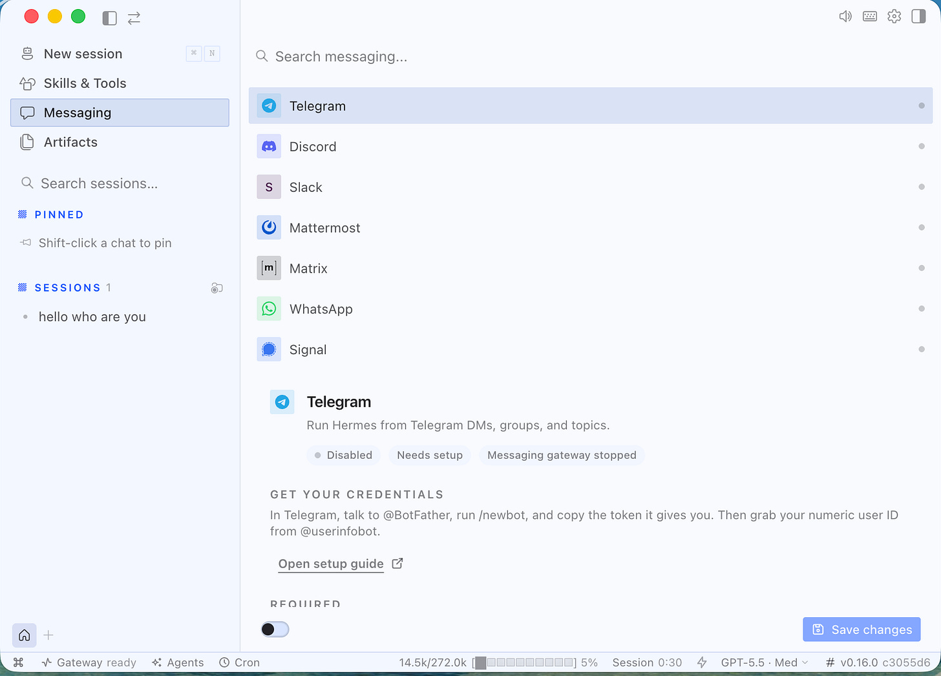Open New session

[120, 54]
